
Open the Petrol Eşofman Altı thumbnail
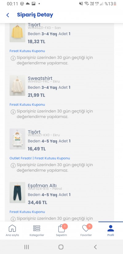[18, 193]
